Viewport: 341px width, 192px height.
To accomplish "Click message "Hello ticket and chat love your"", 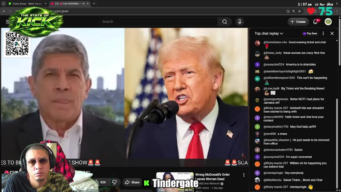I will (x=304, y=117).
